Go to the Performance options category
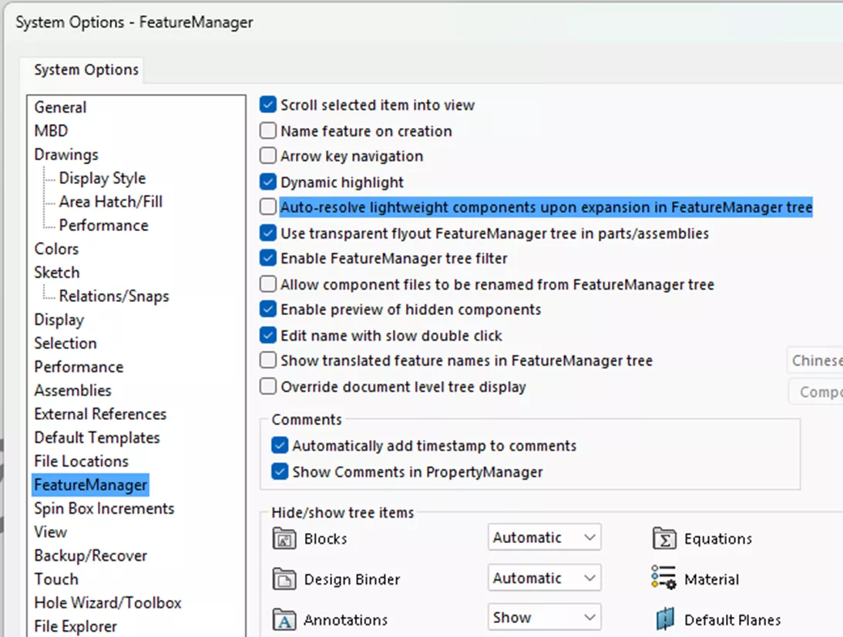843x637 pixels. tap(79, 367)
